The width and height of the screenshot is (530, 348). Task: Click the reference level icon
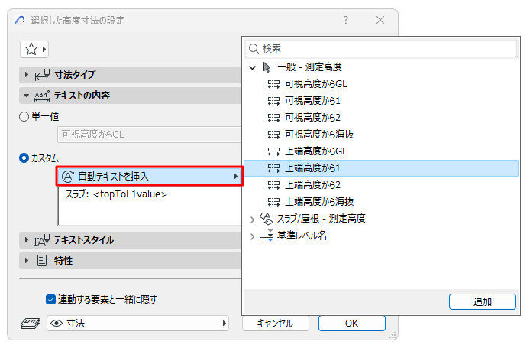tap(267, 236)
